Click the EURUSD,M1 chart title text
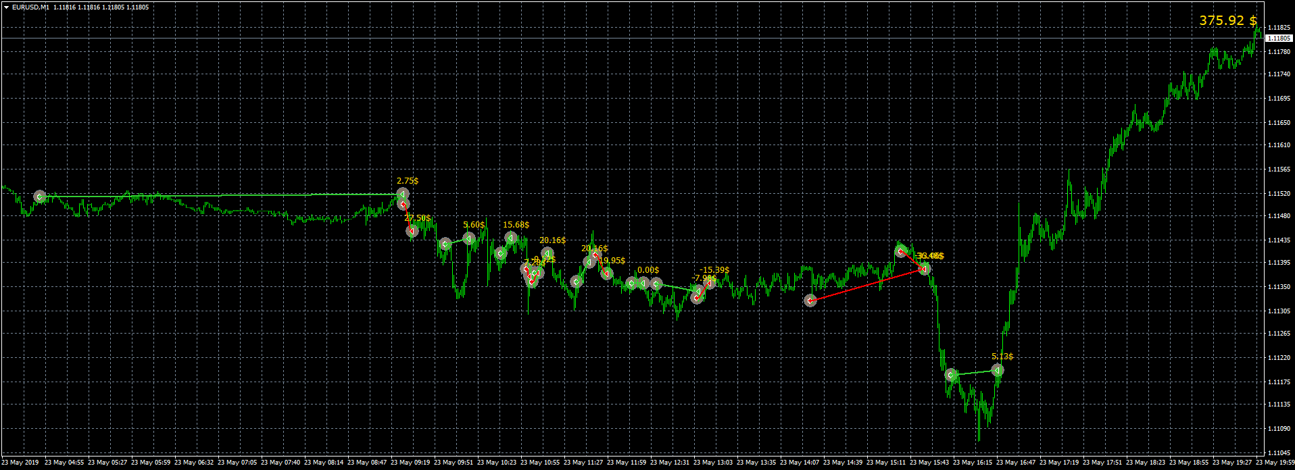Screen dimensions: 1295x470 click(x=30, y=7)
